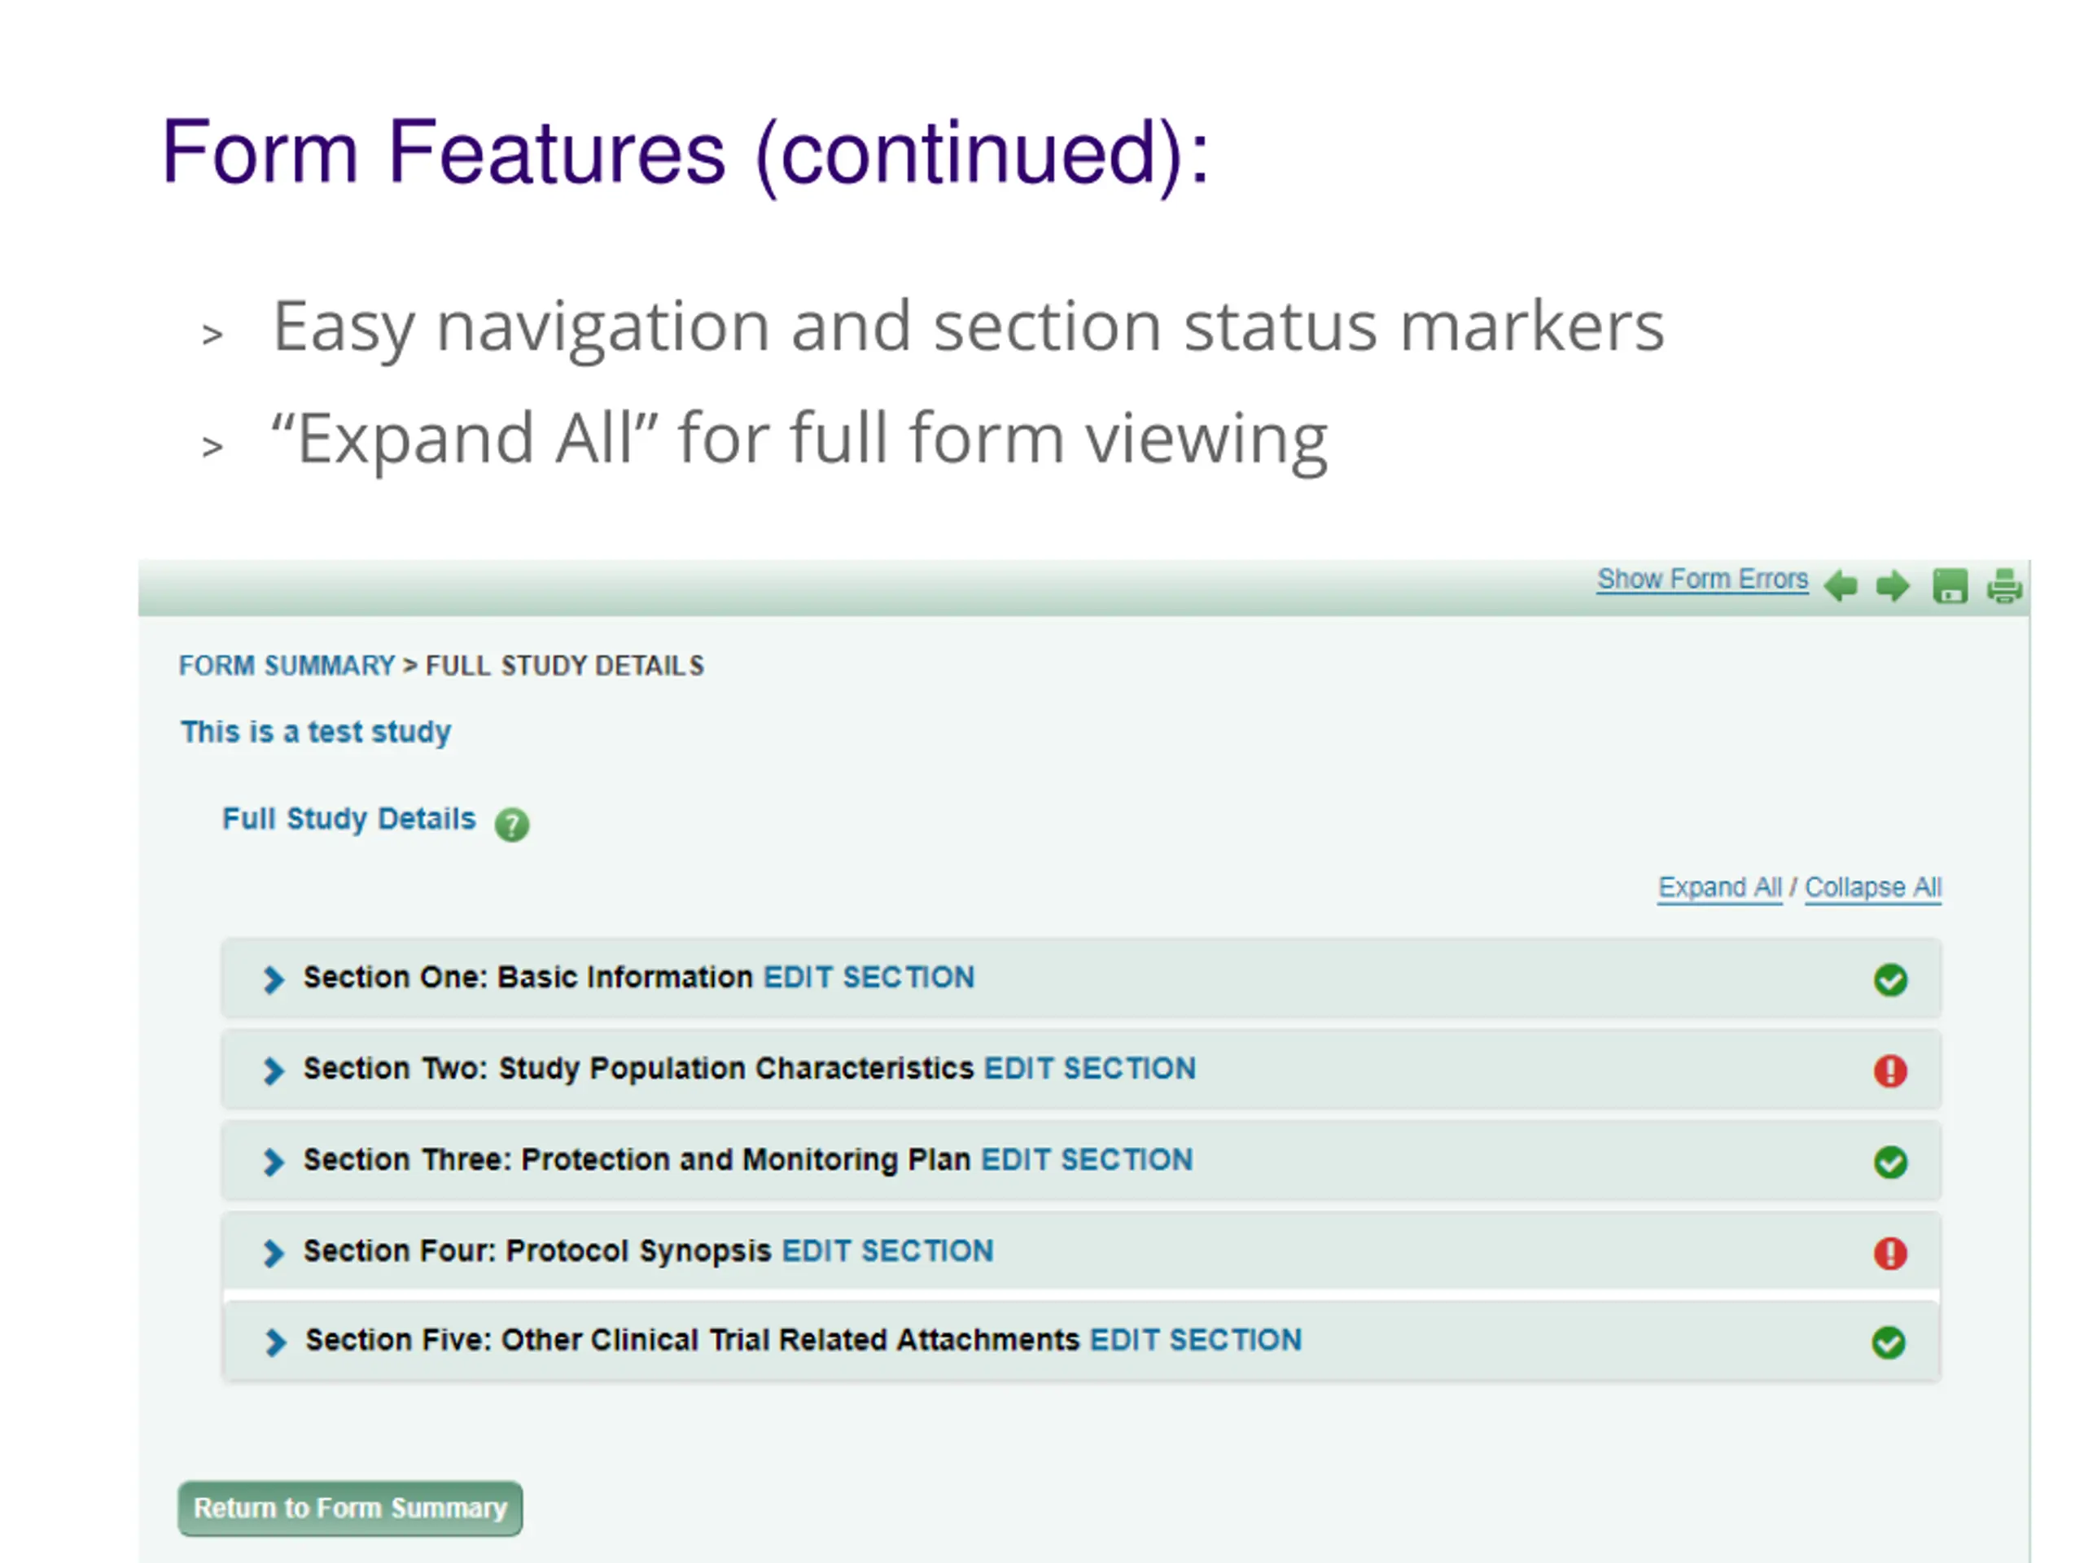Go to FORM SUMMARY breadcrumb
The width and height of the screenshot is (2084, 1563).
287,666
